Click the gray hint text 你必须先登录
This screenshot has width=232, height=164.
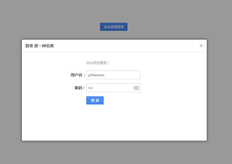click(x=97, y=63)
